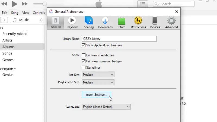Open the General preferences tab

(56, 23)
